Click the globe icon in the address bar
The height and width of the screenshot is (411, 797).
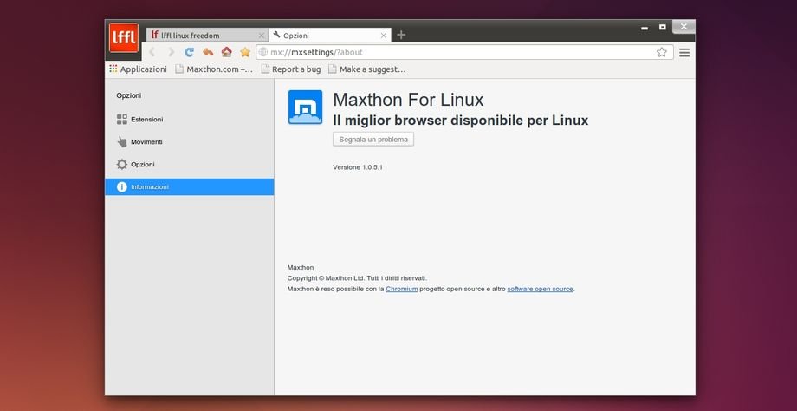(x=263, y=52)
